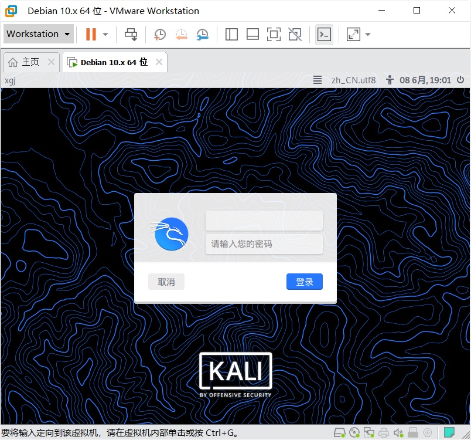Expand the stretch display options arrow
The height and width of the screenshot is (440, 471).
(368, 34)
